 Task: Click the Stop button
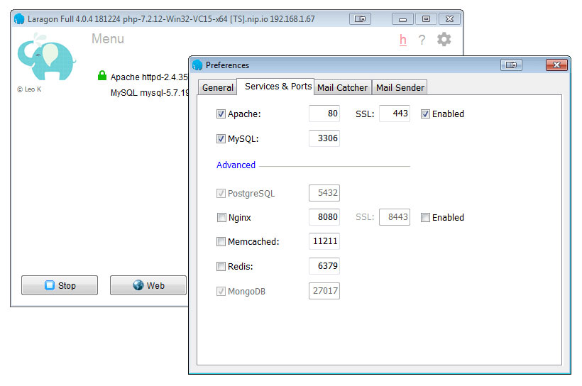pos(60,285)
